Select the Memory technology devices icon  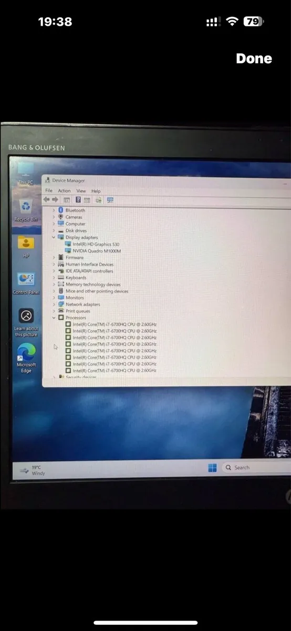pos(61,284)
